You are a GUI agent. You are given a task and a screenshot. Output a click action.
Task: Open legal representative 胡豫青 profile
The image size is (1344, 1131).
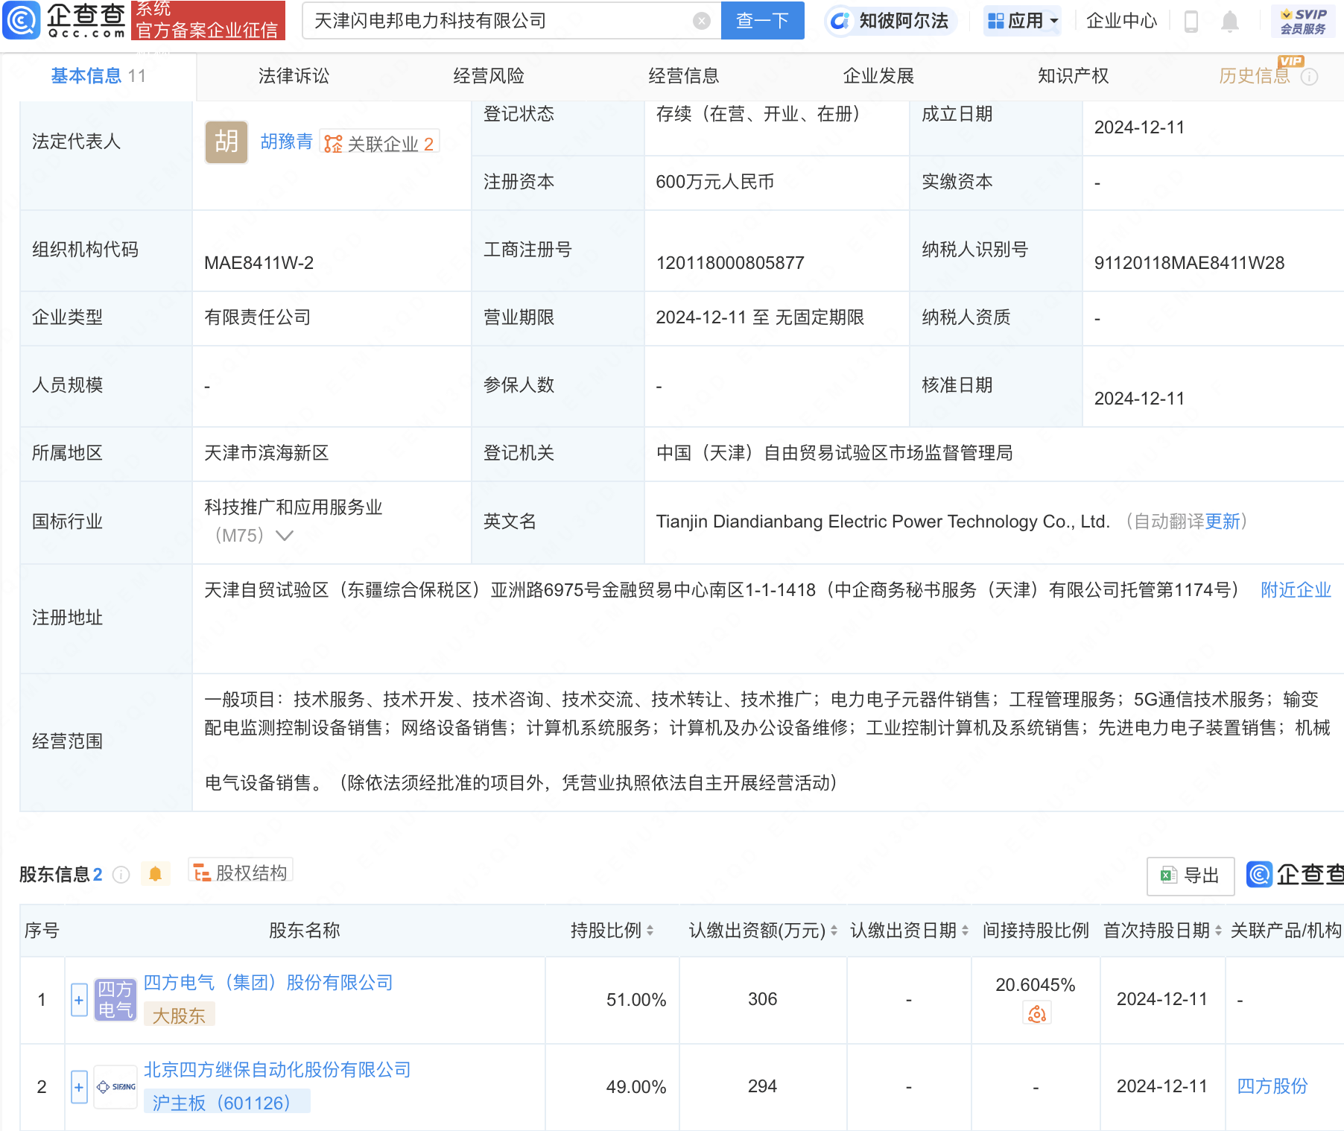tap(286, 142)
